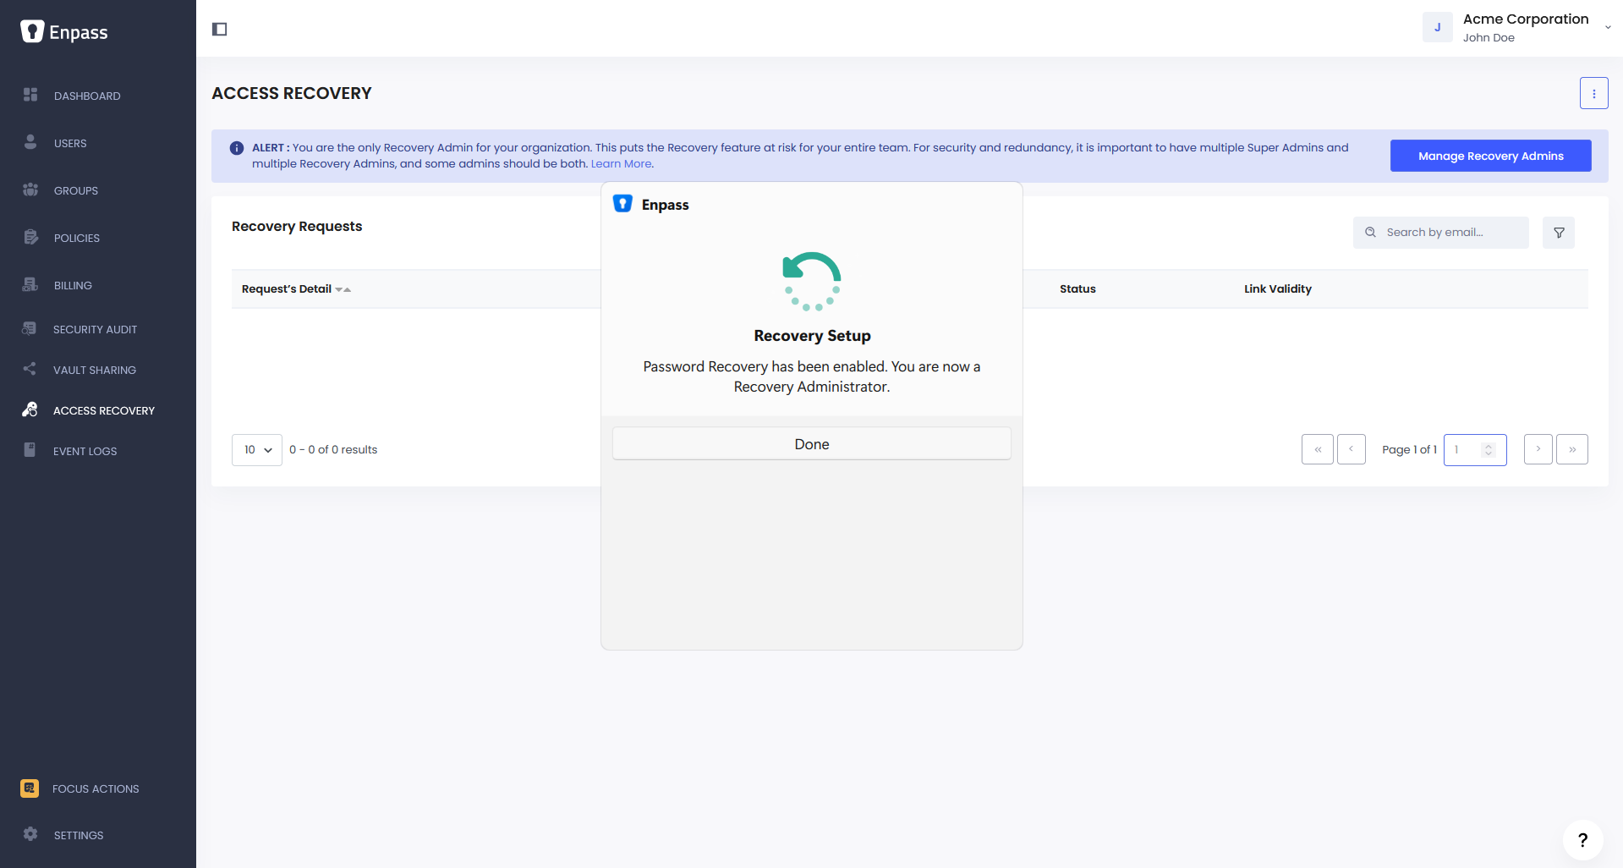Screen dimensions: 1623x868
Task: Expand the Acme Corporation account dropdown
Action: click(1607, 27)
